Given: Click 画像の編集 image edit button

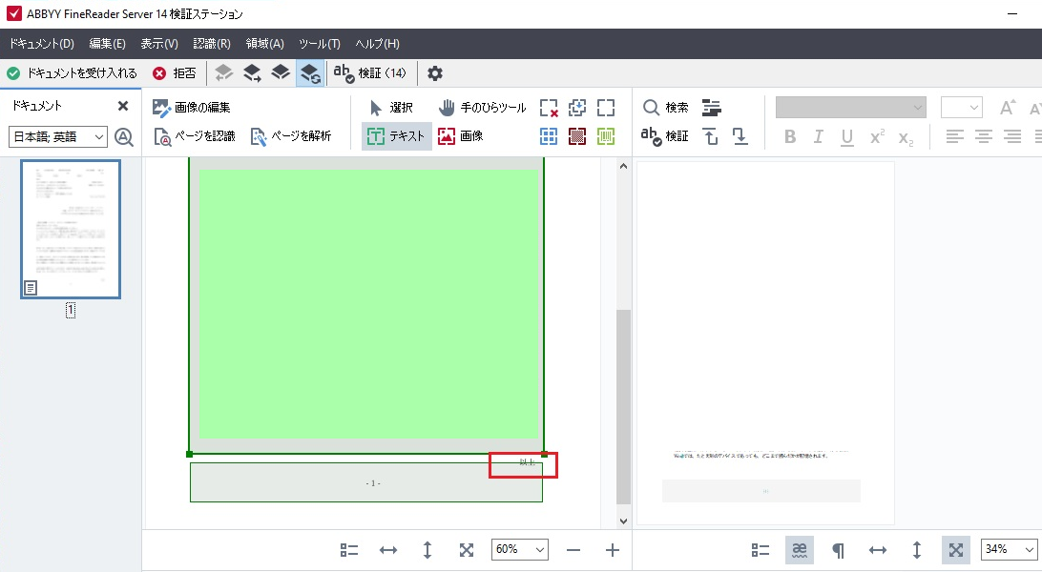Looking at the screenshot, I should tap(192, 108).
